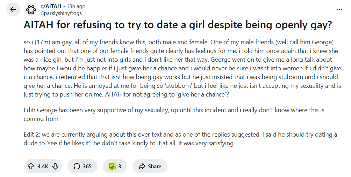Viewport: 351px width, 177px height.
Task: Give an award using the award icon
Action: click(x=112, y=167)
